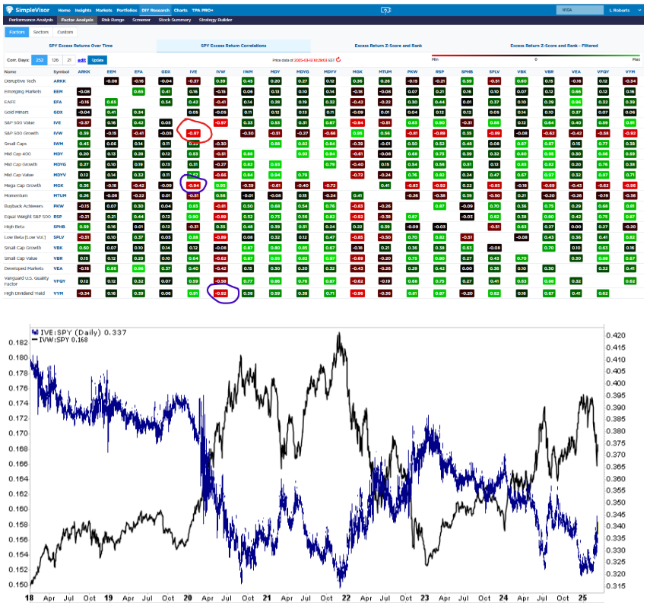Select the Factor Analysis tab
The height and width of the screenshot is (612, 650).
click(x=77, y=20)
